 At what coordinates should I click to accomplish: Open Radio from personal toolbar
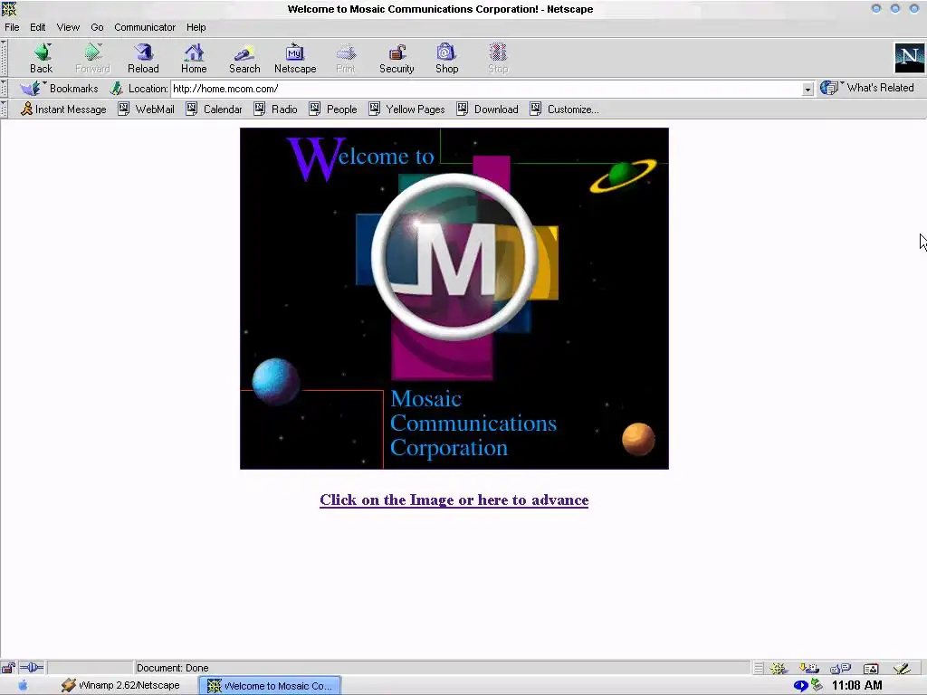275,109
